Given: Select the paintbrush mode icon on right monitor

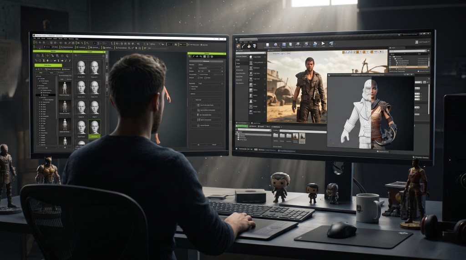Looking at the screenshot, I should tap(244, 46).
